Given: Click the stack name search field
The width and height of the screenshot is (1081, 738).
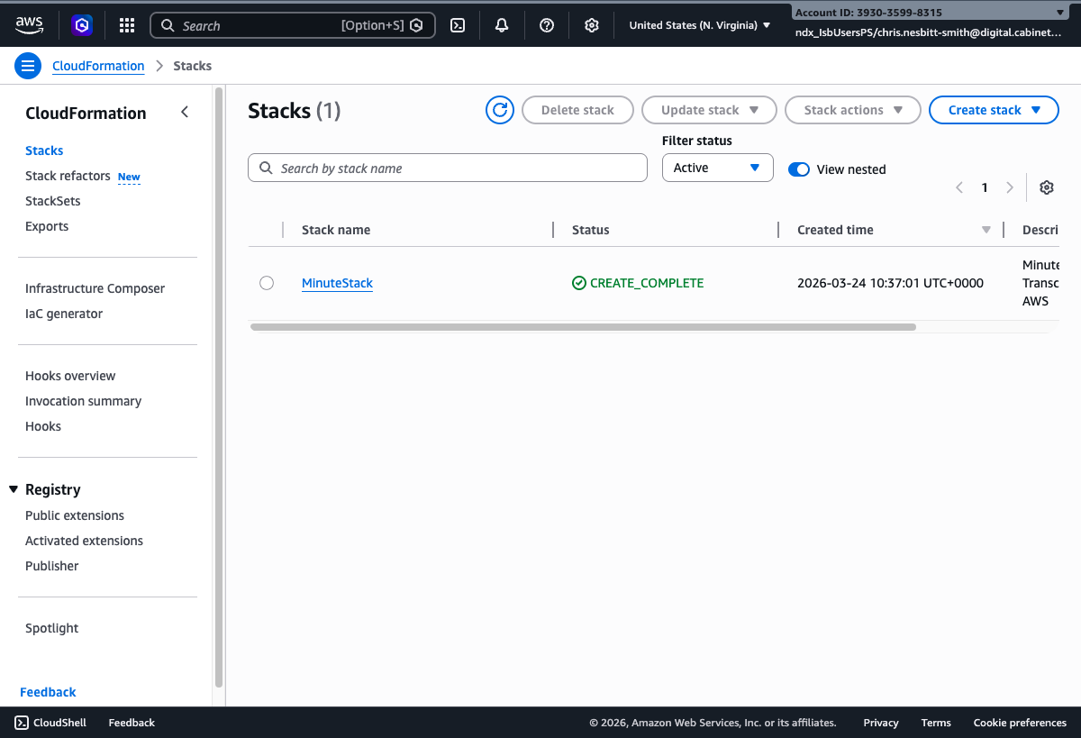Looking at the screenshot, I should click(x=448, y=168).
